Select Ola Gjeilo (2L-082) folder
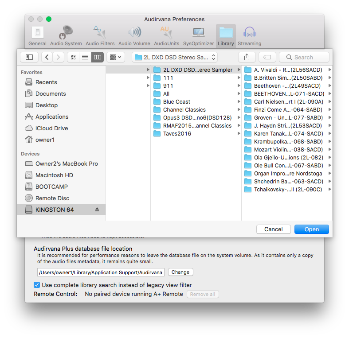Image resolution: width=349 pixels, height=338 pixels. click(287, 158)
